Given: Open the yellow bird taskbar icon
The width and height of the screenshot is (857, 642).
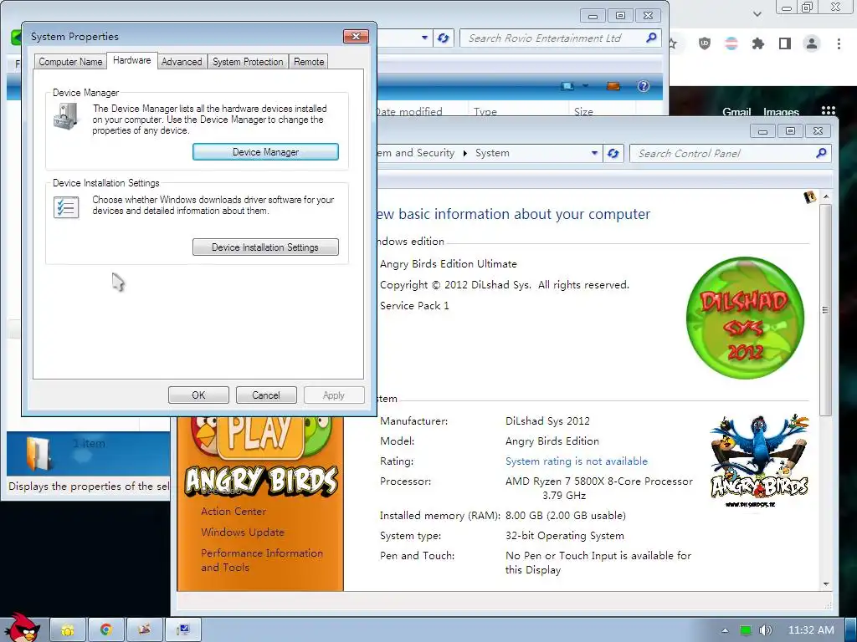Looking at the screenshot, I should pyautogui.click(x=68, y=630).
